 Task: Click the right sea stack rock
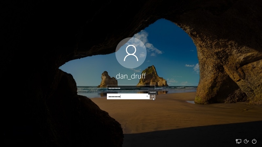152,77
